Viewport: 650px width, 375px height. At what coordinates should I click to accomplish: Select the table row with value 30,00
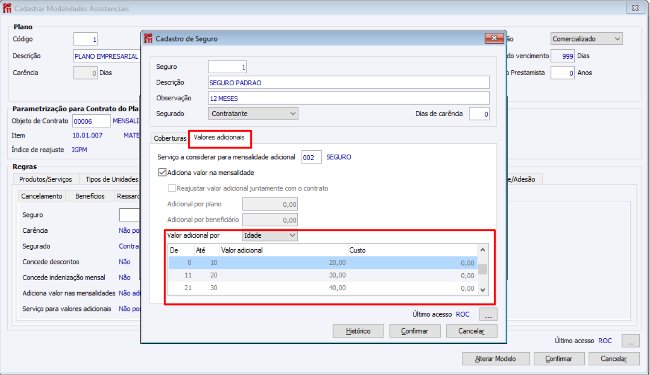pyautogui.click(x=322, y=275)
